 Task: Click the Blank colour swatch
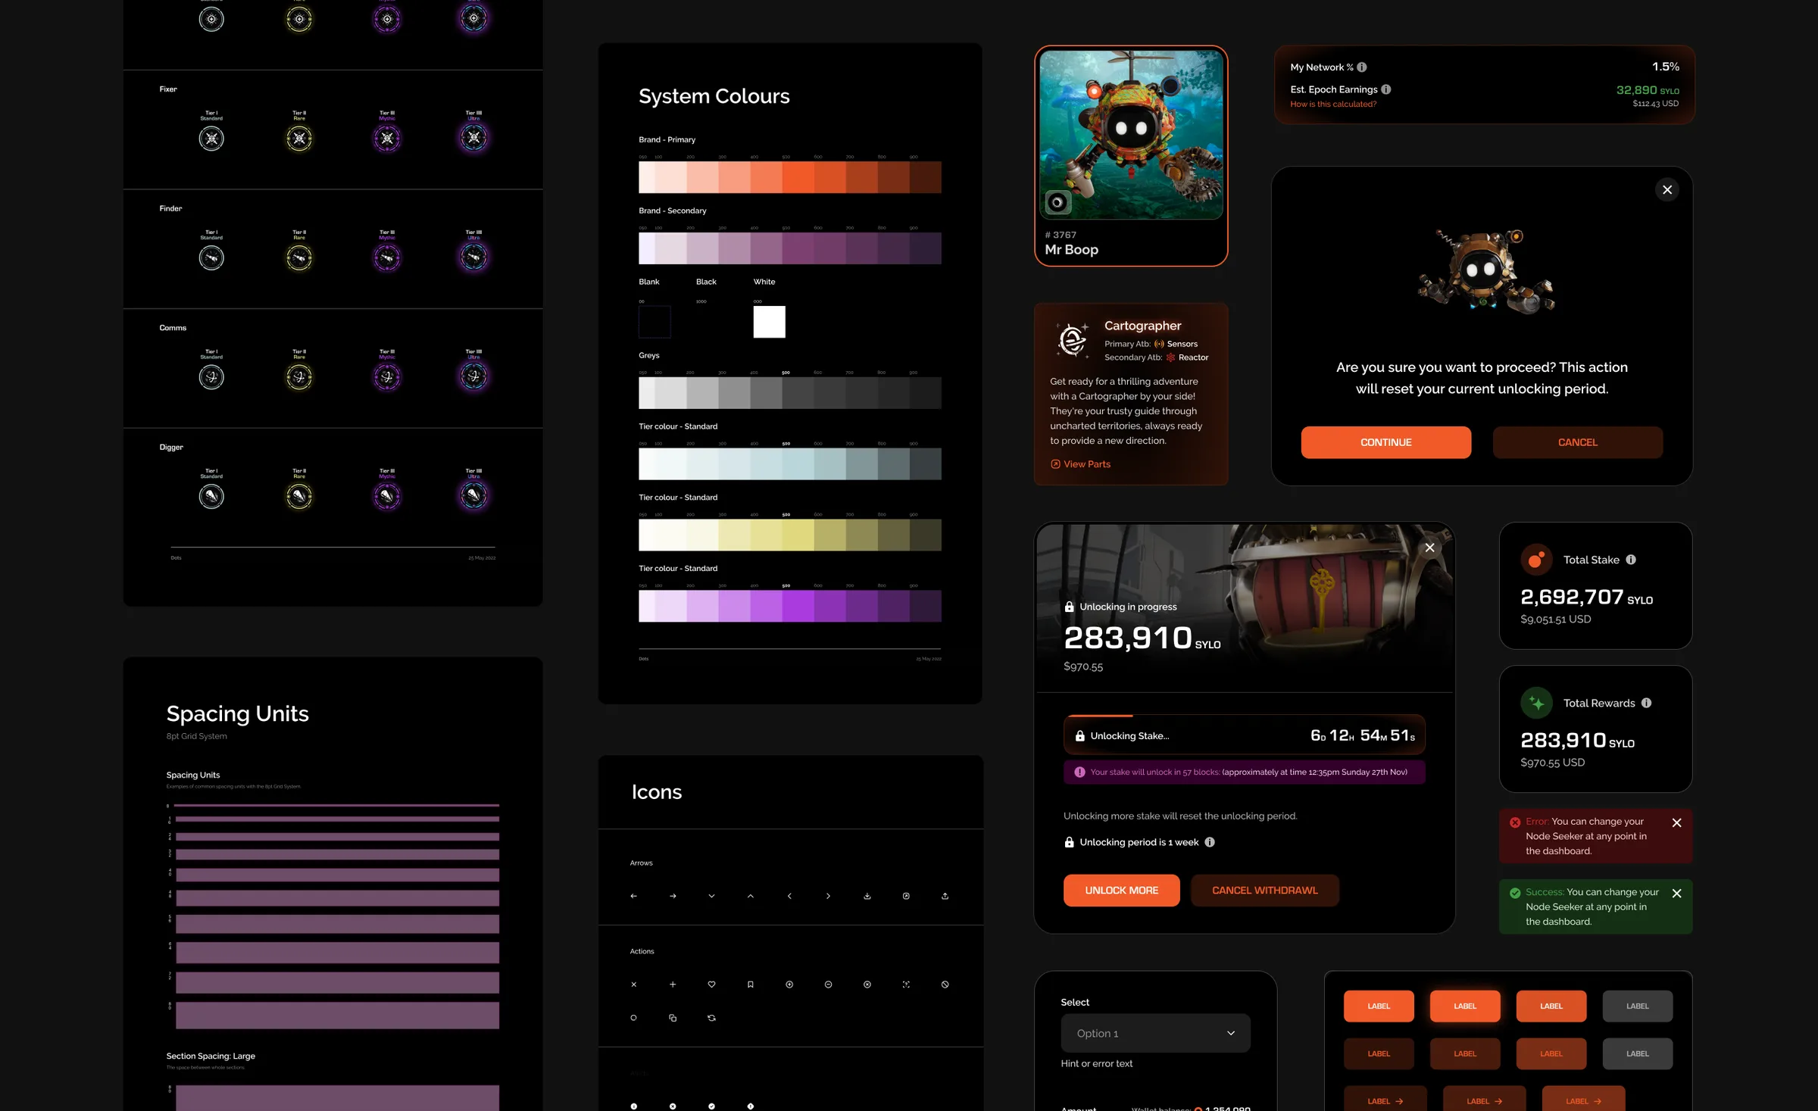(654, 321)
